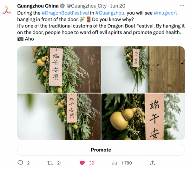Open the #Guangzhou hashtag link
The image size is (190, 169).
[110, 13]
